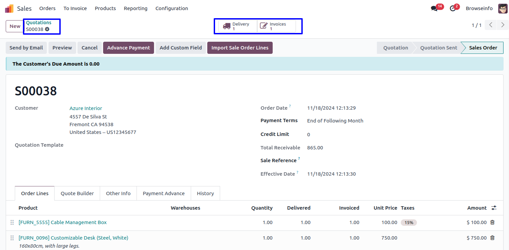Expand the Configuration menu
Screen dimensions: 509x250
point(172,8)
